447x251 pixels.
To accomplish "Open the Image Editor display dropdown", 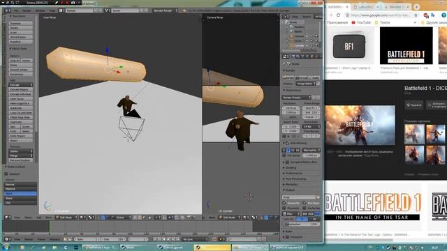I will (x=305, y=84).
